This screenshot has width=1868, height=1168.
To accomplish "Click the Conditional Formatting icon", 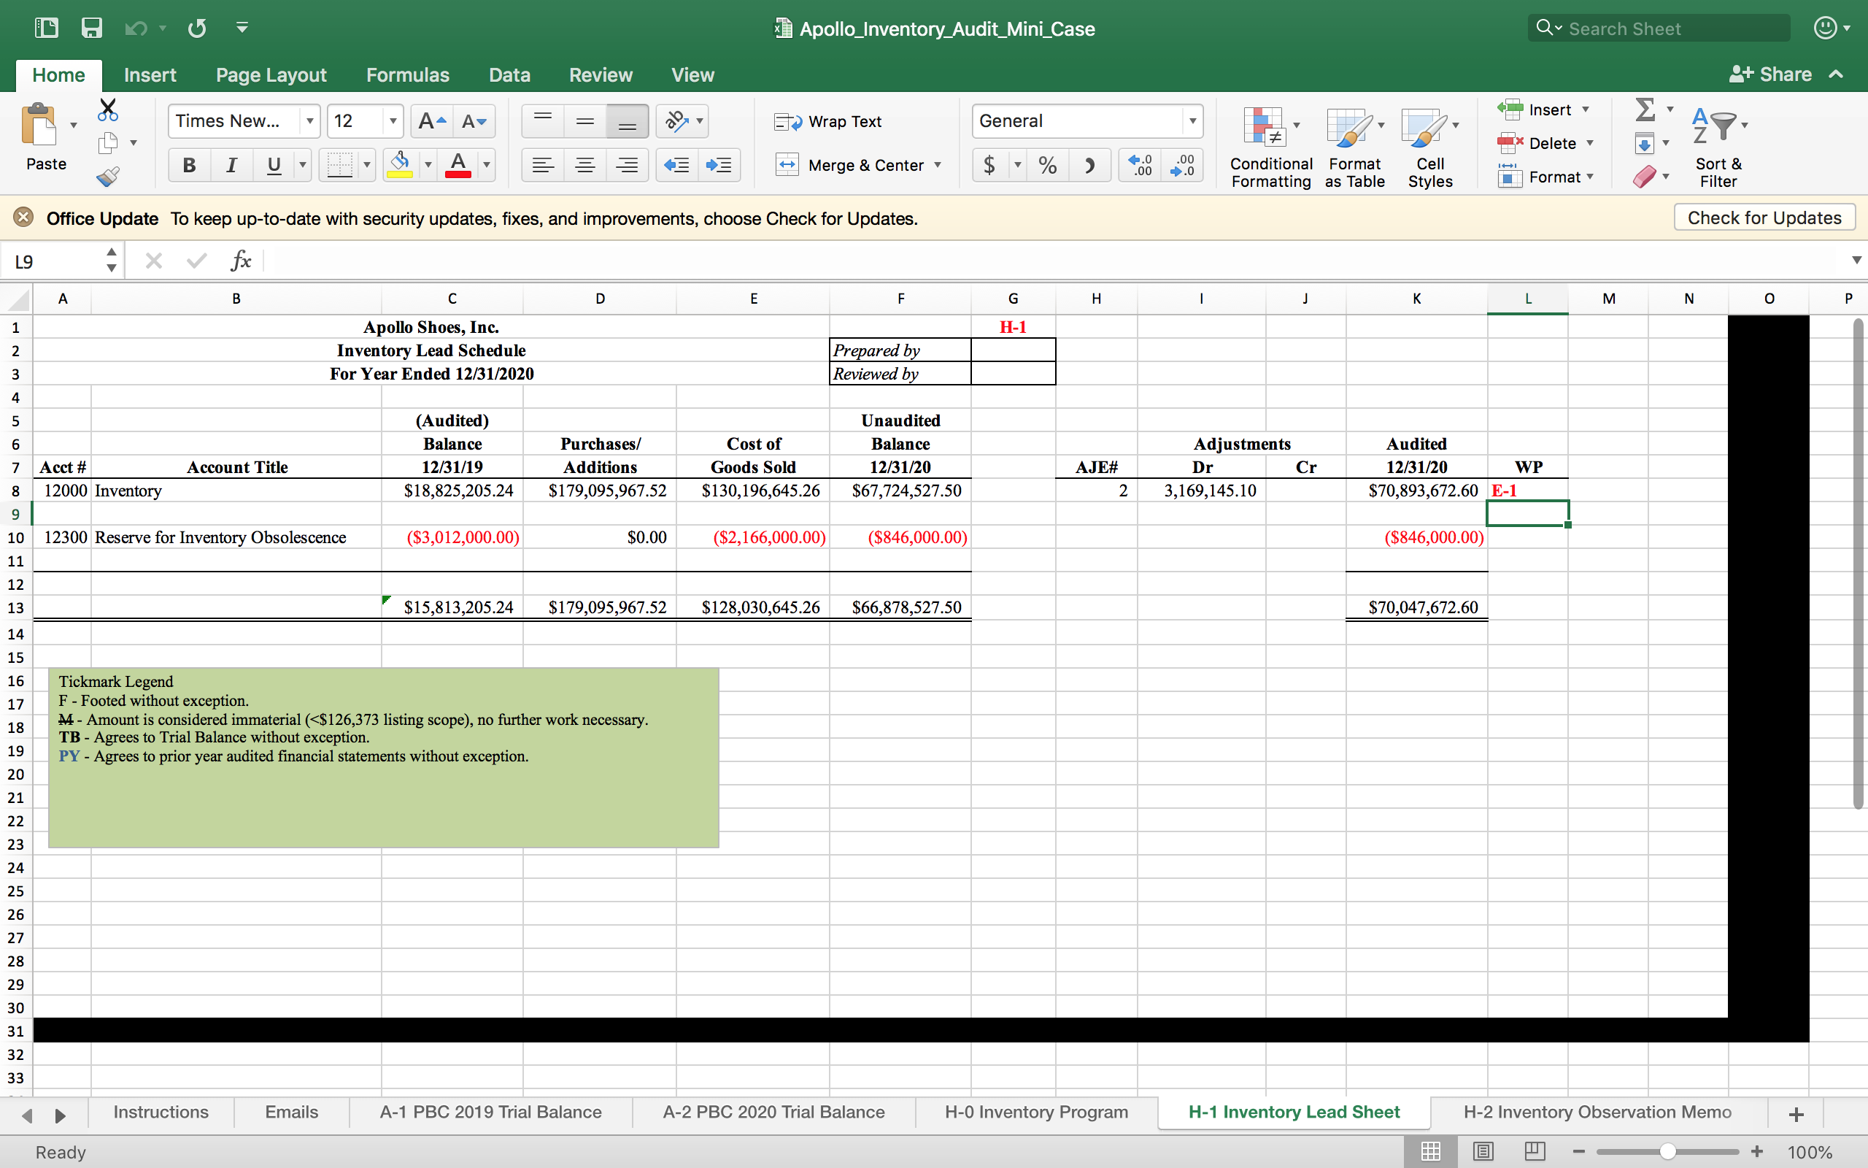I will 1264,127.
